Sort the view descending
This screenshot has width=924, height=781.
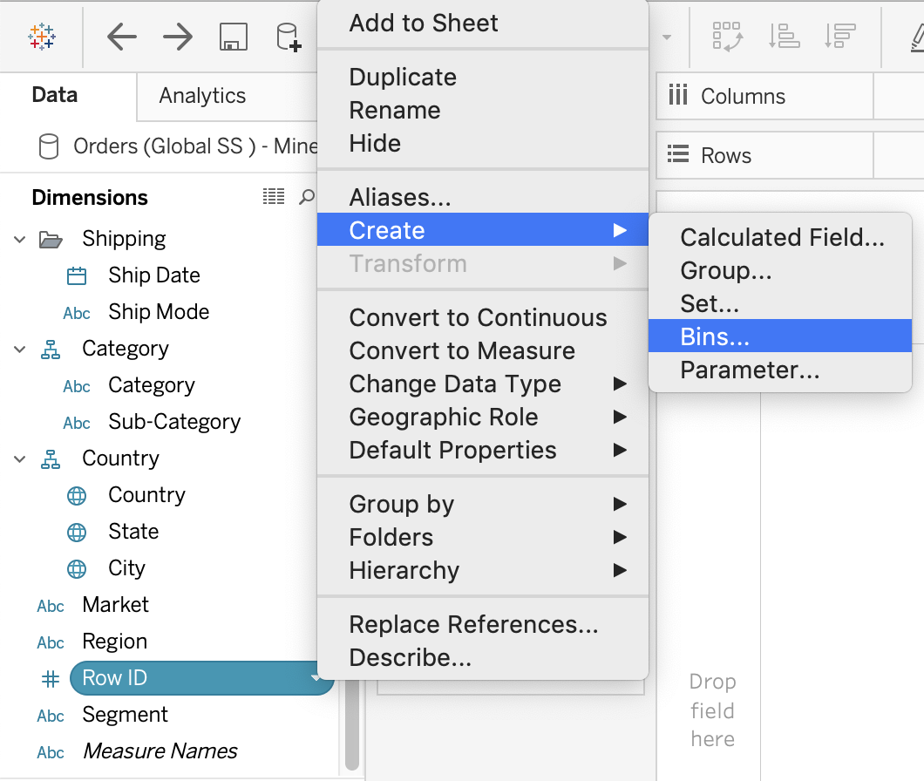839,36
